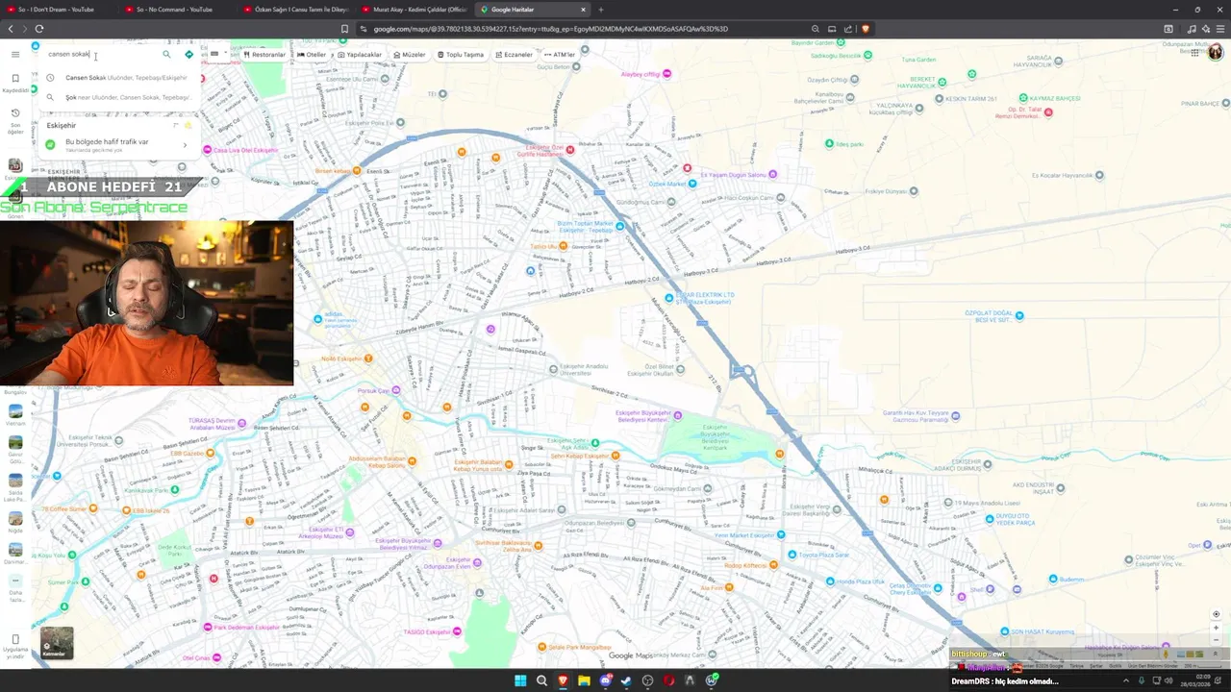The image size is (1231, 692).
Task: Open Brave browser from the taskbar
Action: [x=563, y=680]
